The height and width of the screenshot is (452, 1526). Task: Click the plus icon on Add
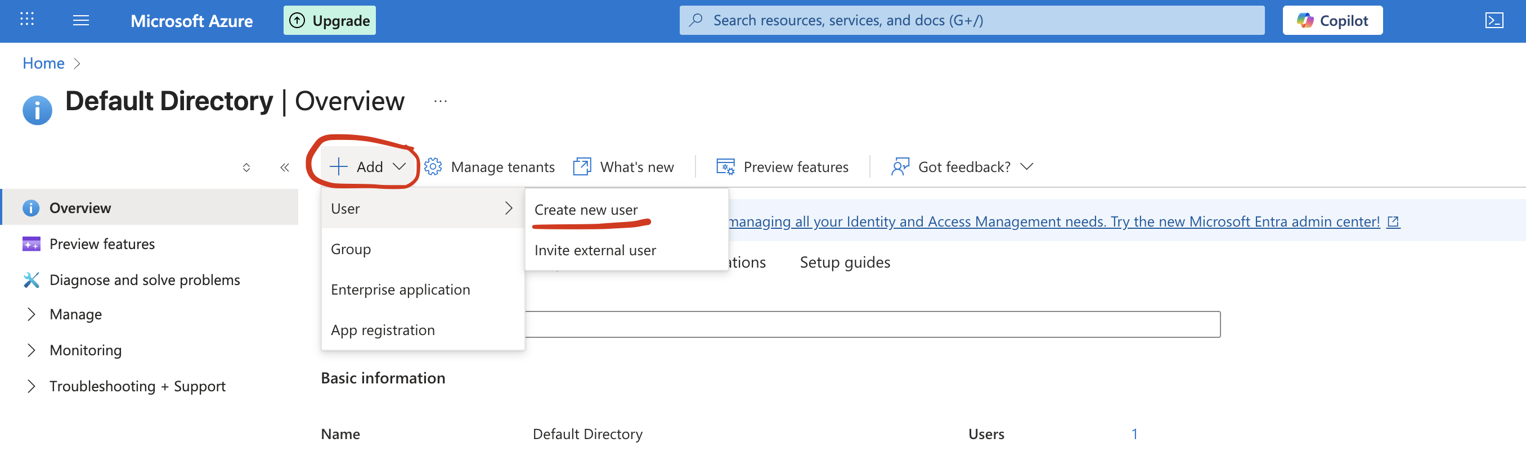pyautogui.click(x=338, y=167)
